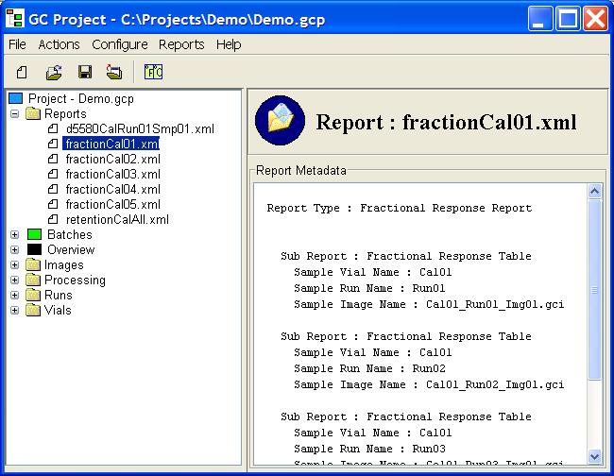The image size is (614, 476).
Task: Open the Configure menu
Action: [x=120, y=44]
